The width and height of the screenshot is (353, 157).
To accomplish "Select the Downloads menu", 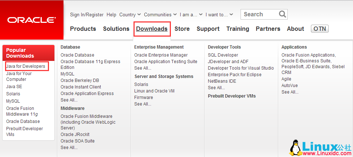I will 152,29.
